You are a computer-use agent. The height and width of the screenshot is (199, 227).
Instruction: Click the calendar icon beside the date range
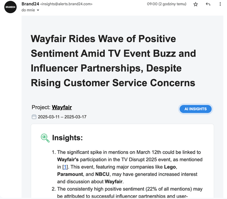coord(34,117)
